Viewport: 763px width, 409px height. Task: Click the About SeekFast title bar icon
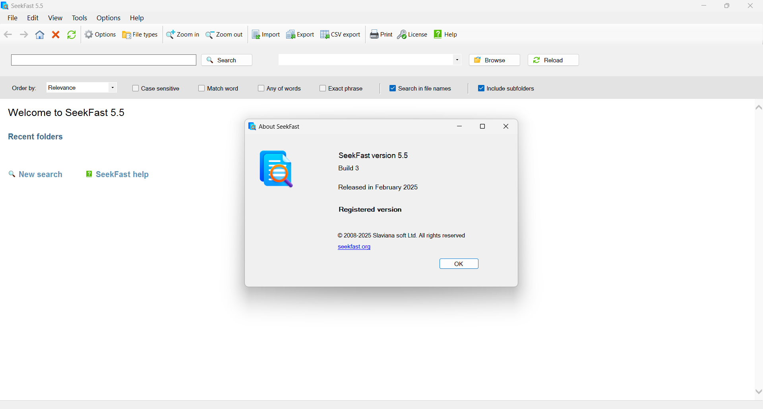tap(252, 126)
